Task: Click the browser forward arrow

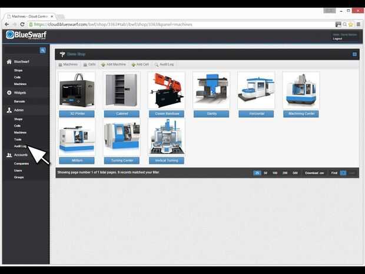Action: 15,24
